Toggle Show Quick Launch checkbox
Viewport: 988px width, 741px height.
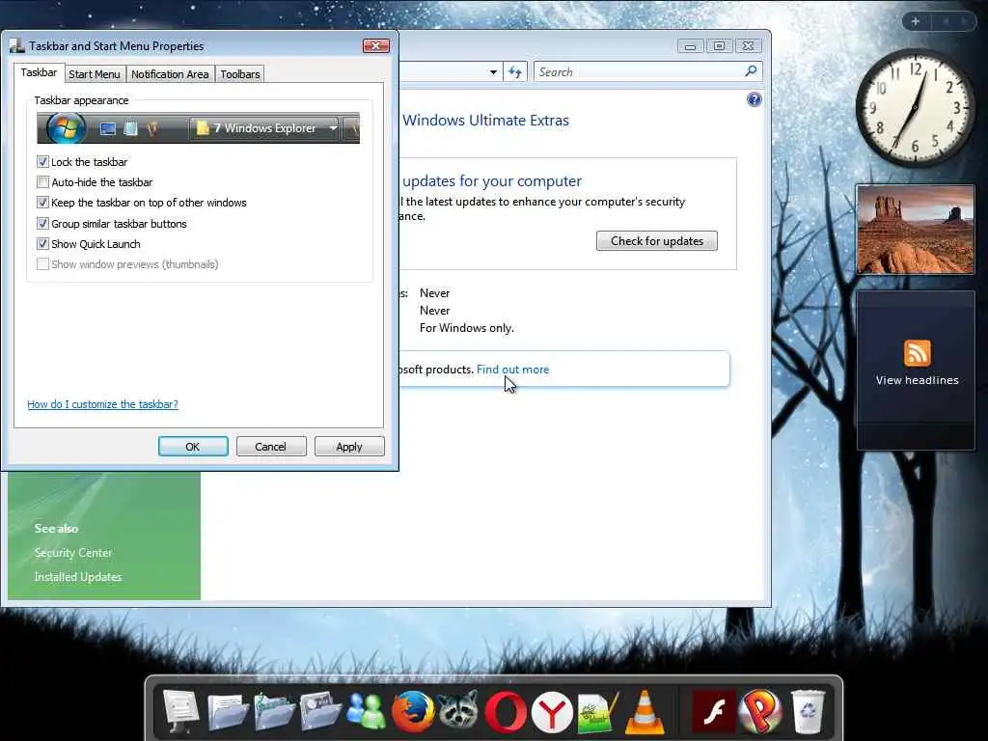42,244
